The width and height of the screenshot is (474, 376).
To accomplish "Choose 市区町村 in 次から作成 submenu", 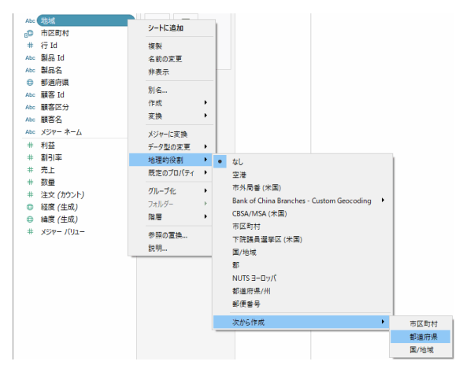I will (424, 324).
